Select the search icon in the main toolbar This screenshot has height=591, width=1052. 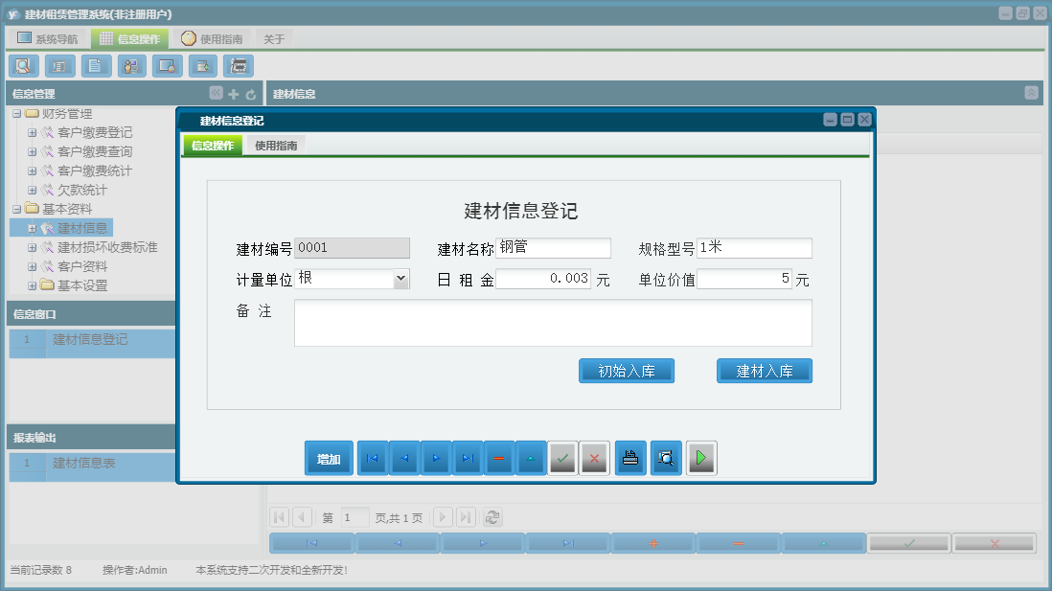pos(23,65)
